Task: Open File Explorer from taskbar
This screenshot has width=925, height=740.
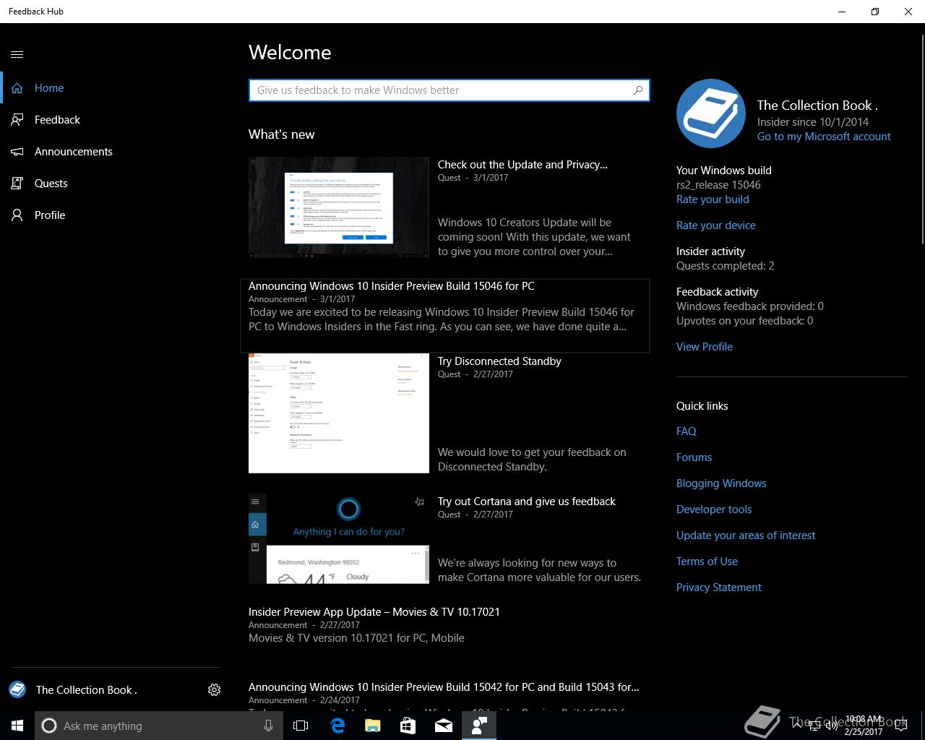Action: click(372, 726)
